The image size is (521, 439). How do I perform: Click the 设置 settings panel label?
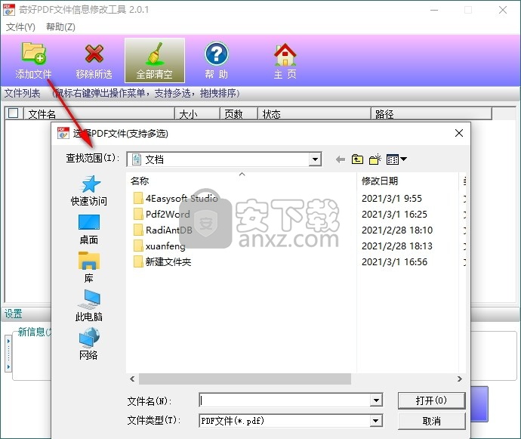click(13, 314)
